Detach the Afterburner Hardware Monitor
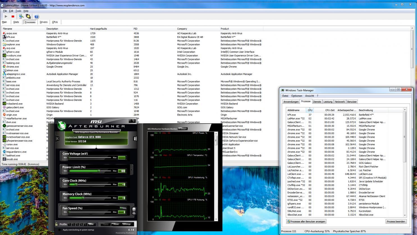417x235 pixels. tap(183, 129)
